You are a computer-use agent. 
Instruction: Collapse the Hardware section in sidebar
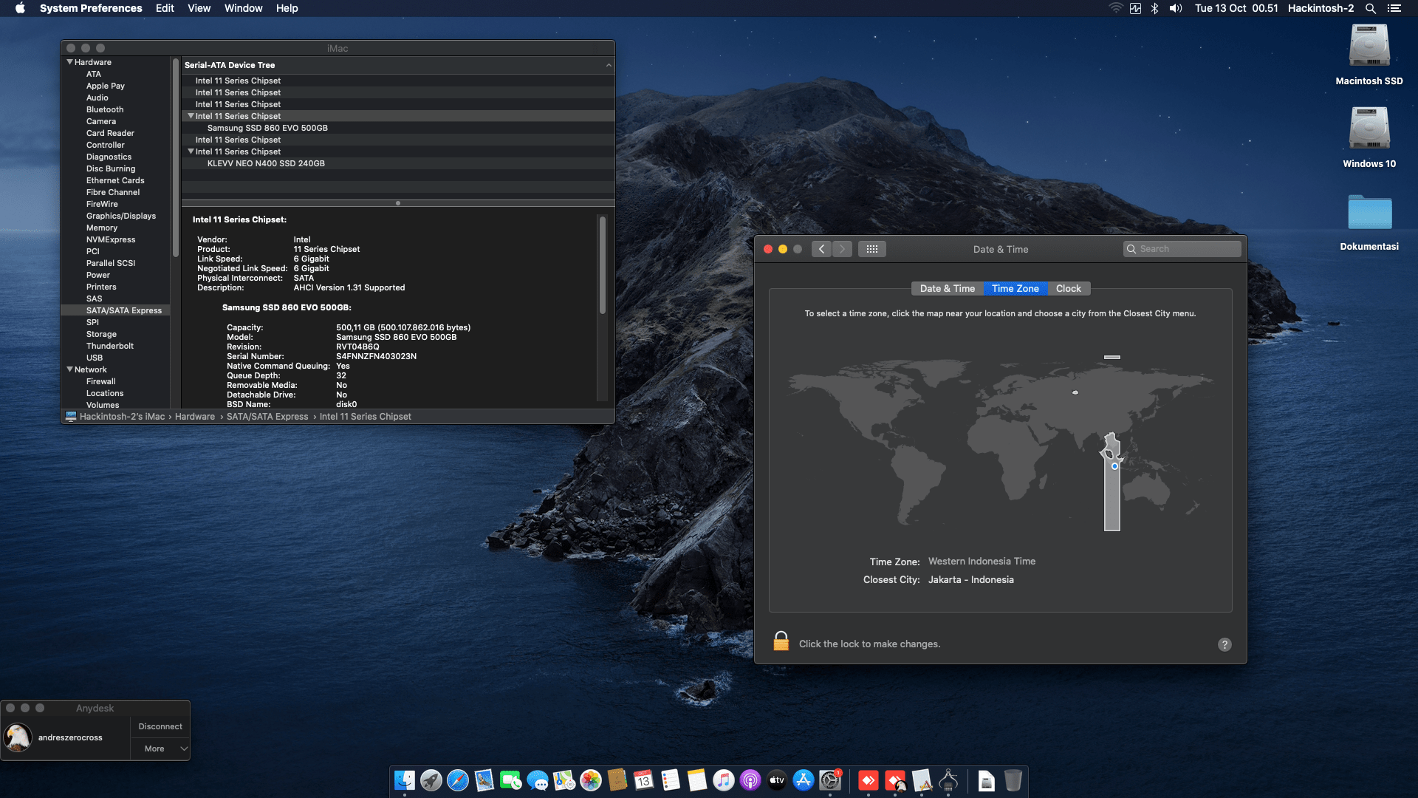[70, 62]
